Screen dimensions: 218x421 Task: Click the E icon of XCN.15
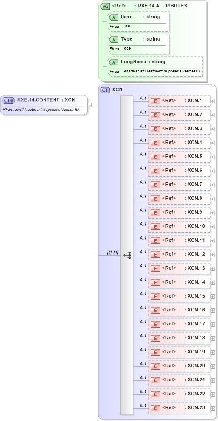pos(155,296)
